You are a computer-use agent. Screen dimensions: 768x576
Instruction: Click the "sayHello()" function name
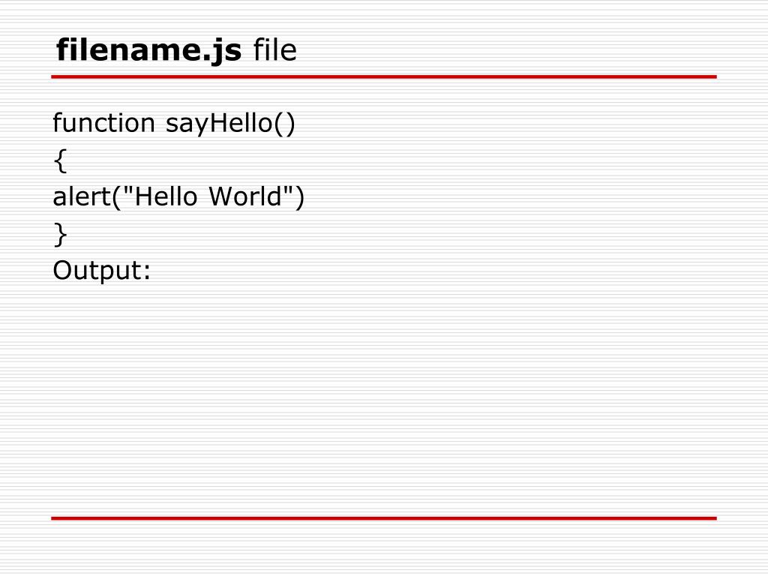coord(230,124)
